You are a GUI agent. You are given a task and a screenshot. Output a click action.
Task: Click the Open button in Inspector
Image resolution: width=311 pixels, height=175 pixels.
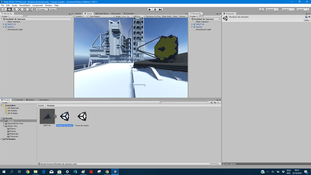tap(307, 20)
